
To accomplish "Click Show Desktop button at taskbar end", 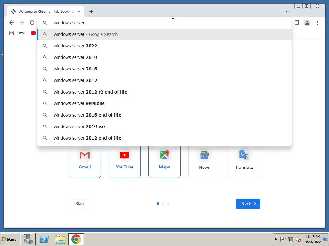I will click(x=325, y=239).
